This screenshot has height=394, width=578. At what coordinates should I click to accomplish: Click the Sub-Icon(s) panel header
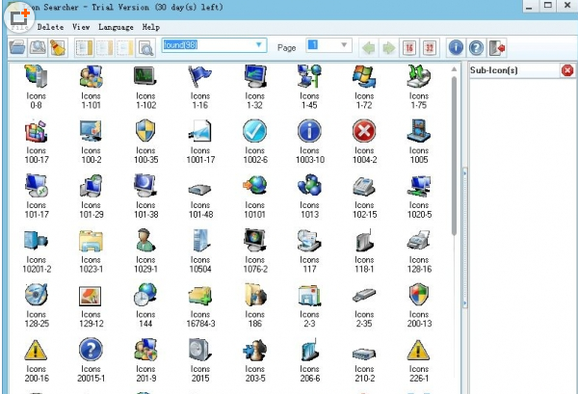514,70
